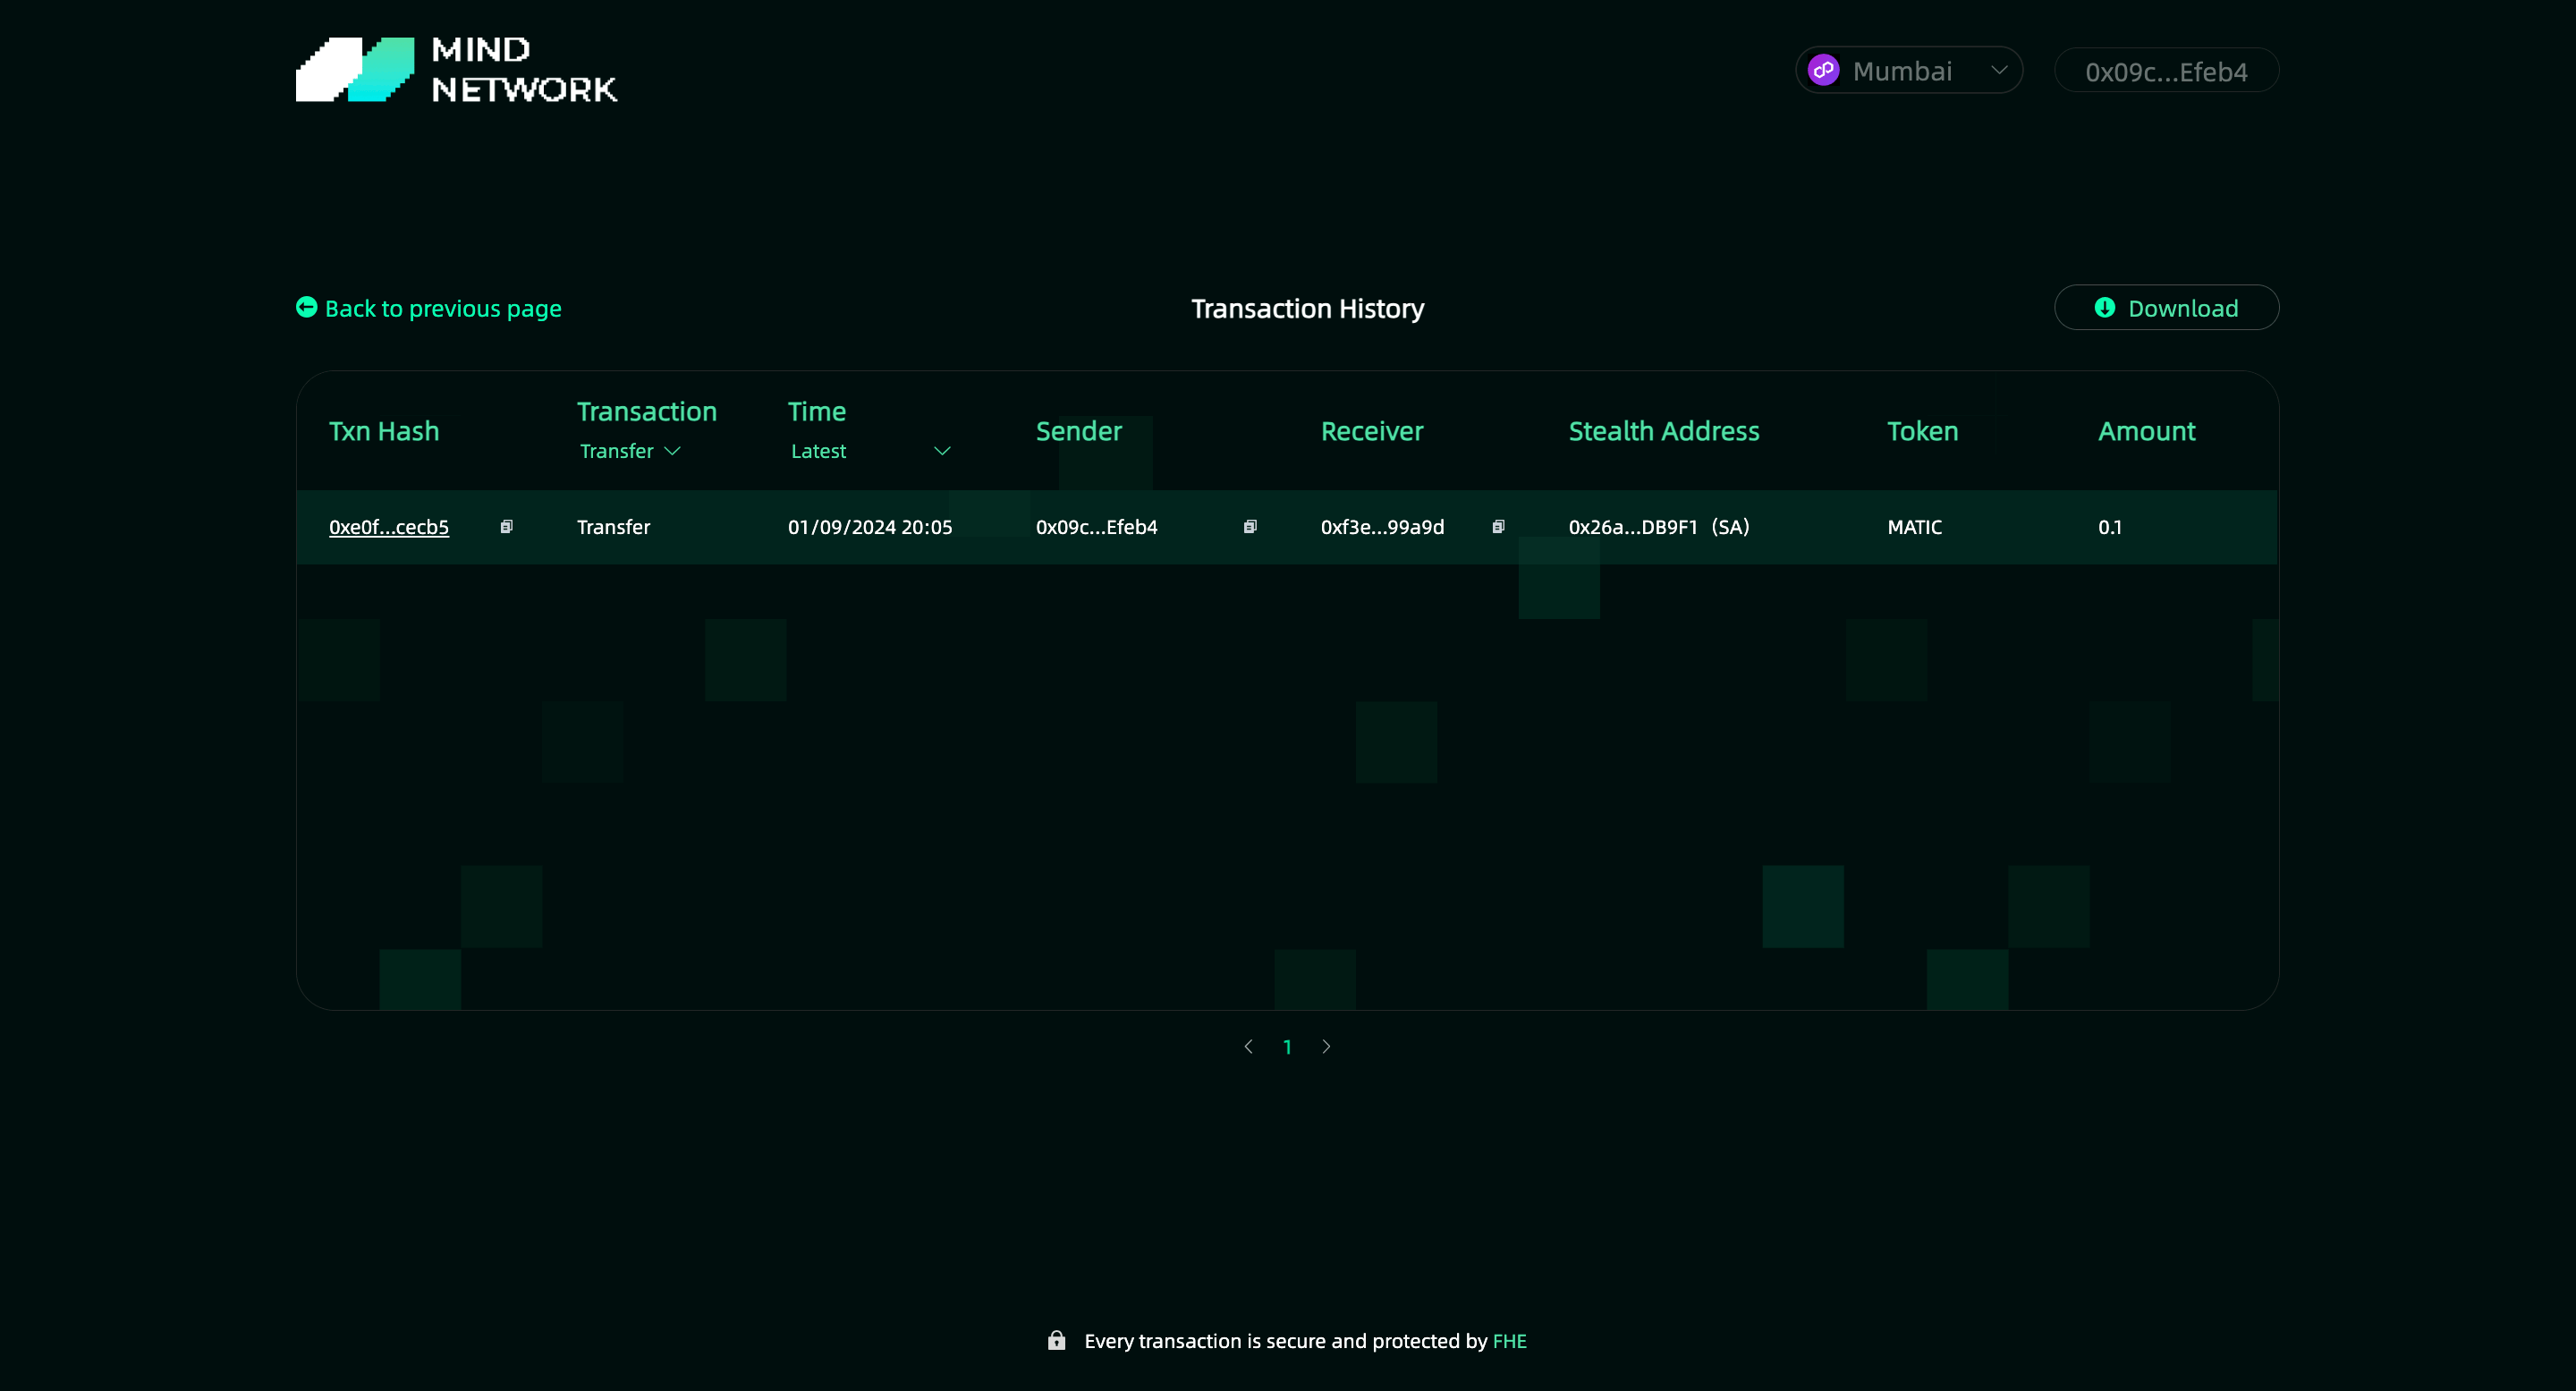This screenshot has width=2576, height=1391.
Task: Expand the Transaction type Transfer filter
Action: [x=630, y=451]
